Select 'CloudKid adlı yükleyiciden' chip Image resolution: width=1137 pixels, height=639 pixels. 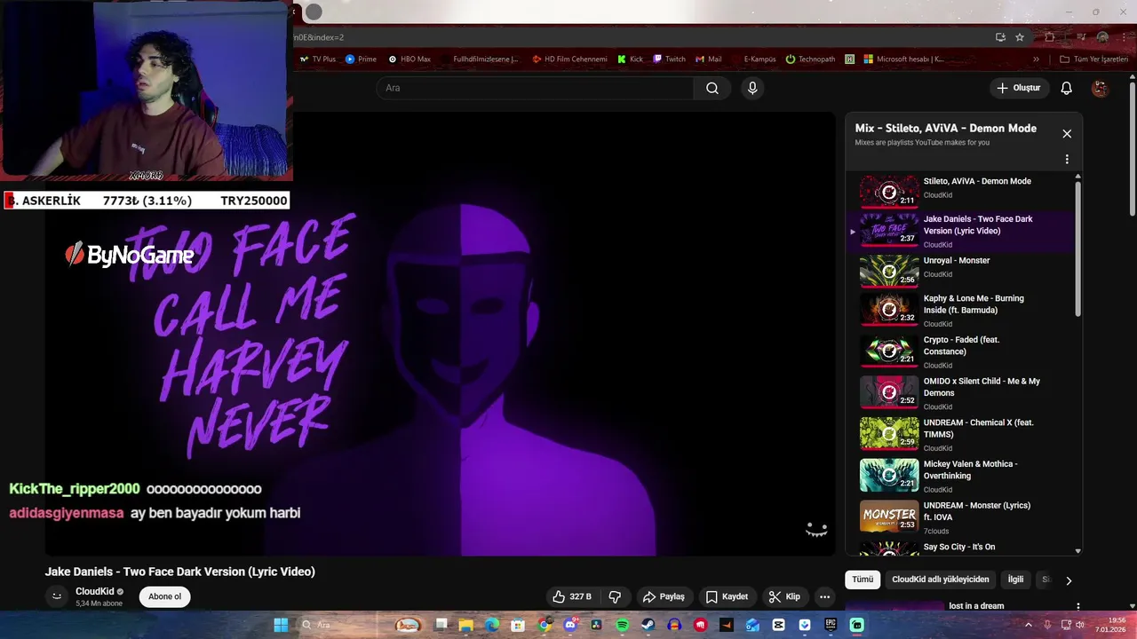coord(940,580)
